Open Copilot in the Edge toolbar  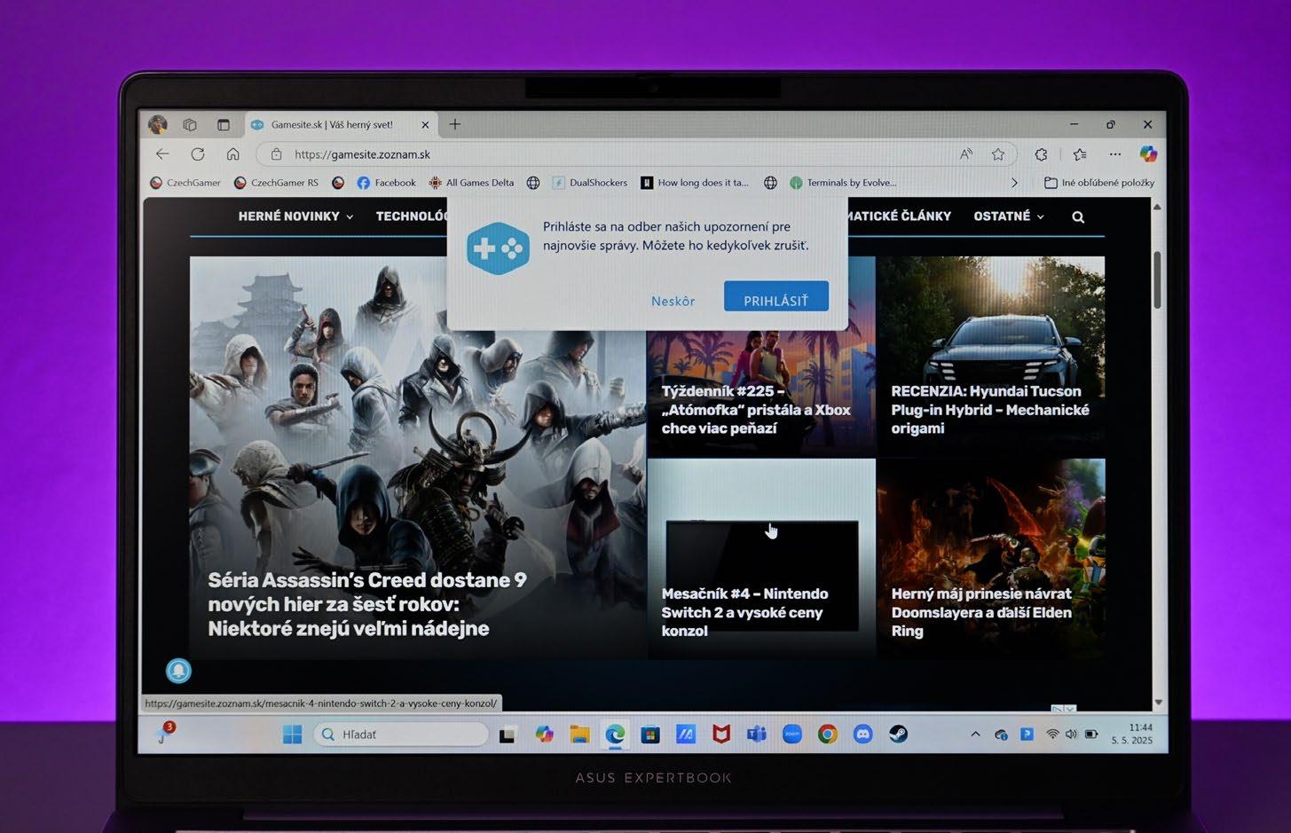coord(1149,154)
